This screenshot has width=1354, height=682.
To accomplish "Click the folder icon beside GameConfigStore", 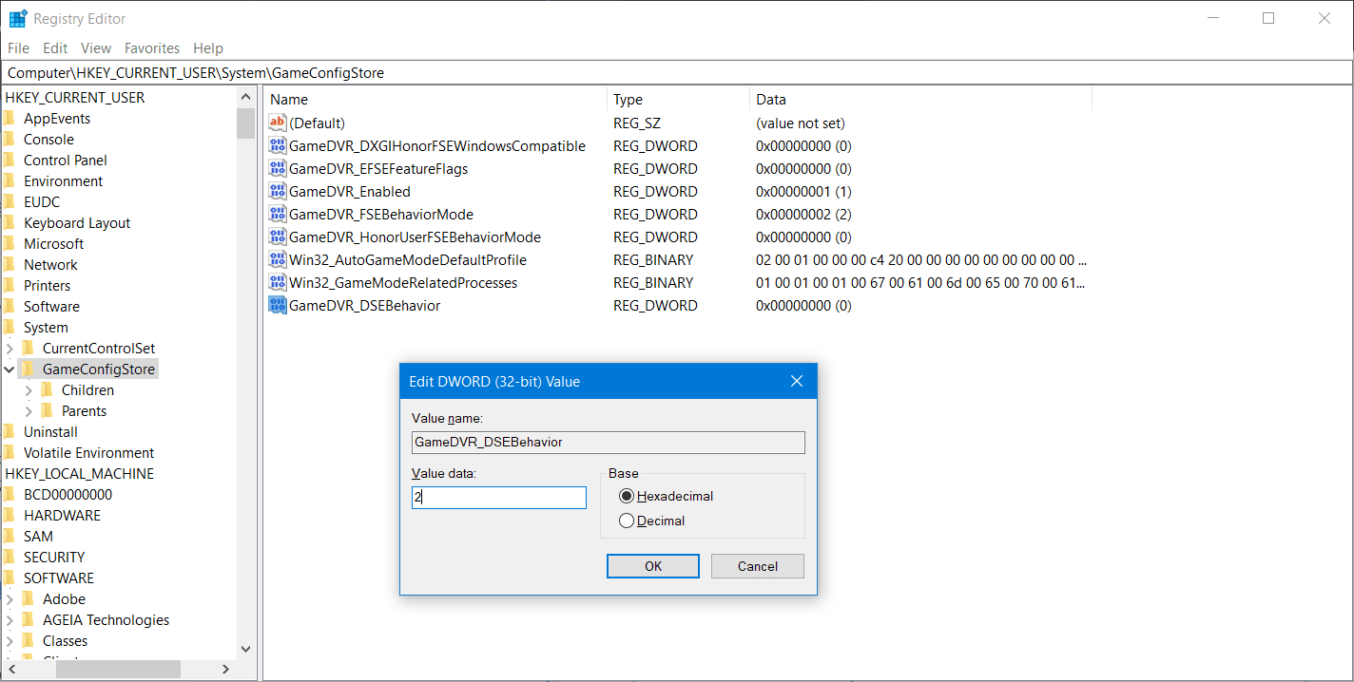I will [x=29, y=369].
